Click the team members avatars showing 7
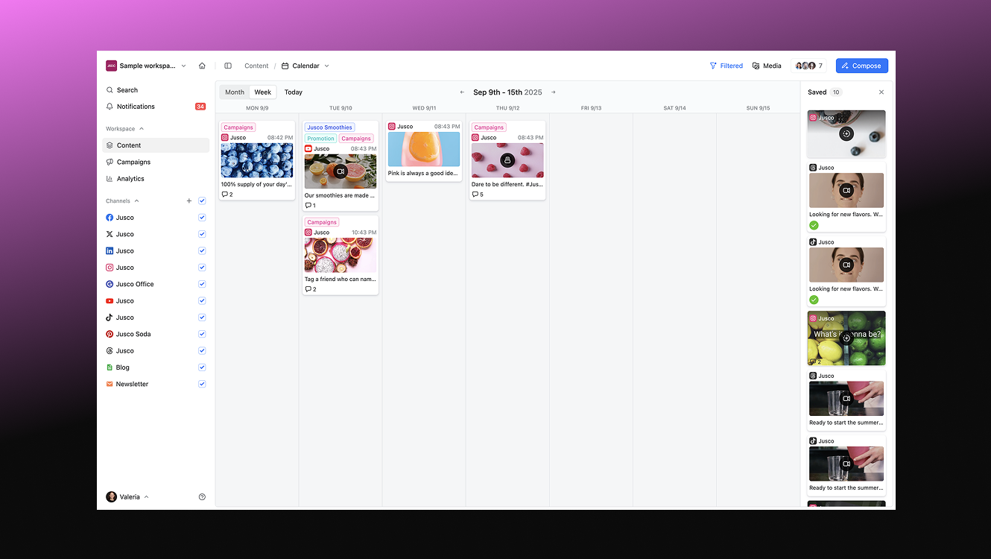The image size is (991, 559). (x=809, y=66)
